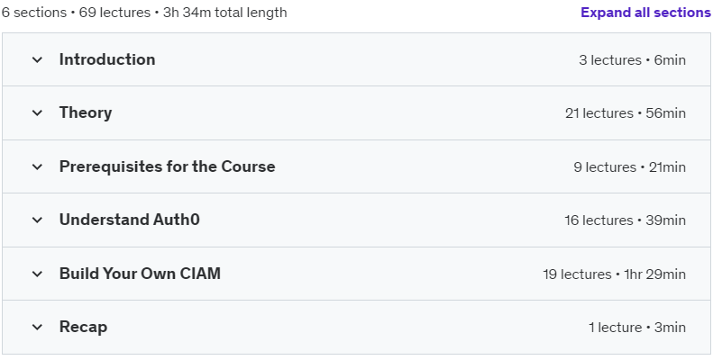Click 21 lectures • 56min text
Viewport: 713px width, 360px height.
point(626,113)
